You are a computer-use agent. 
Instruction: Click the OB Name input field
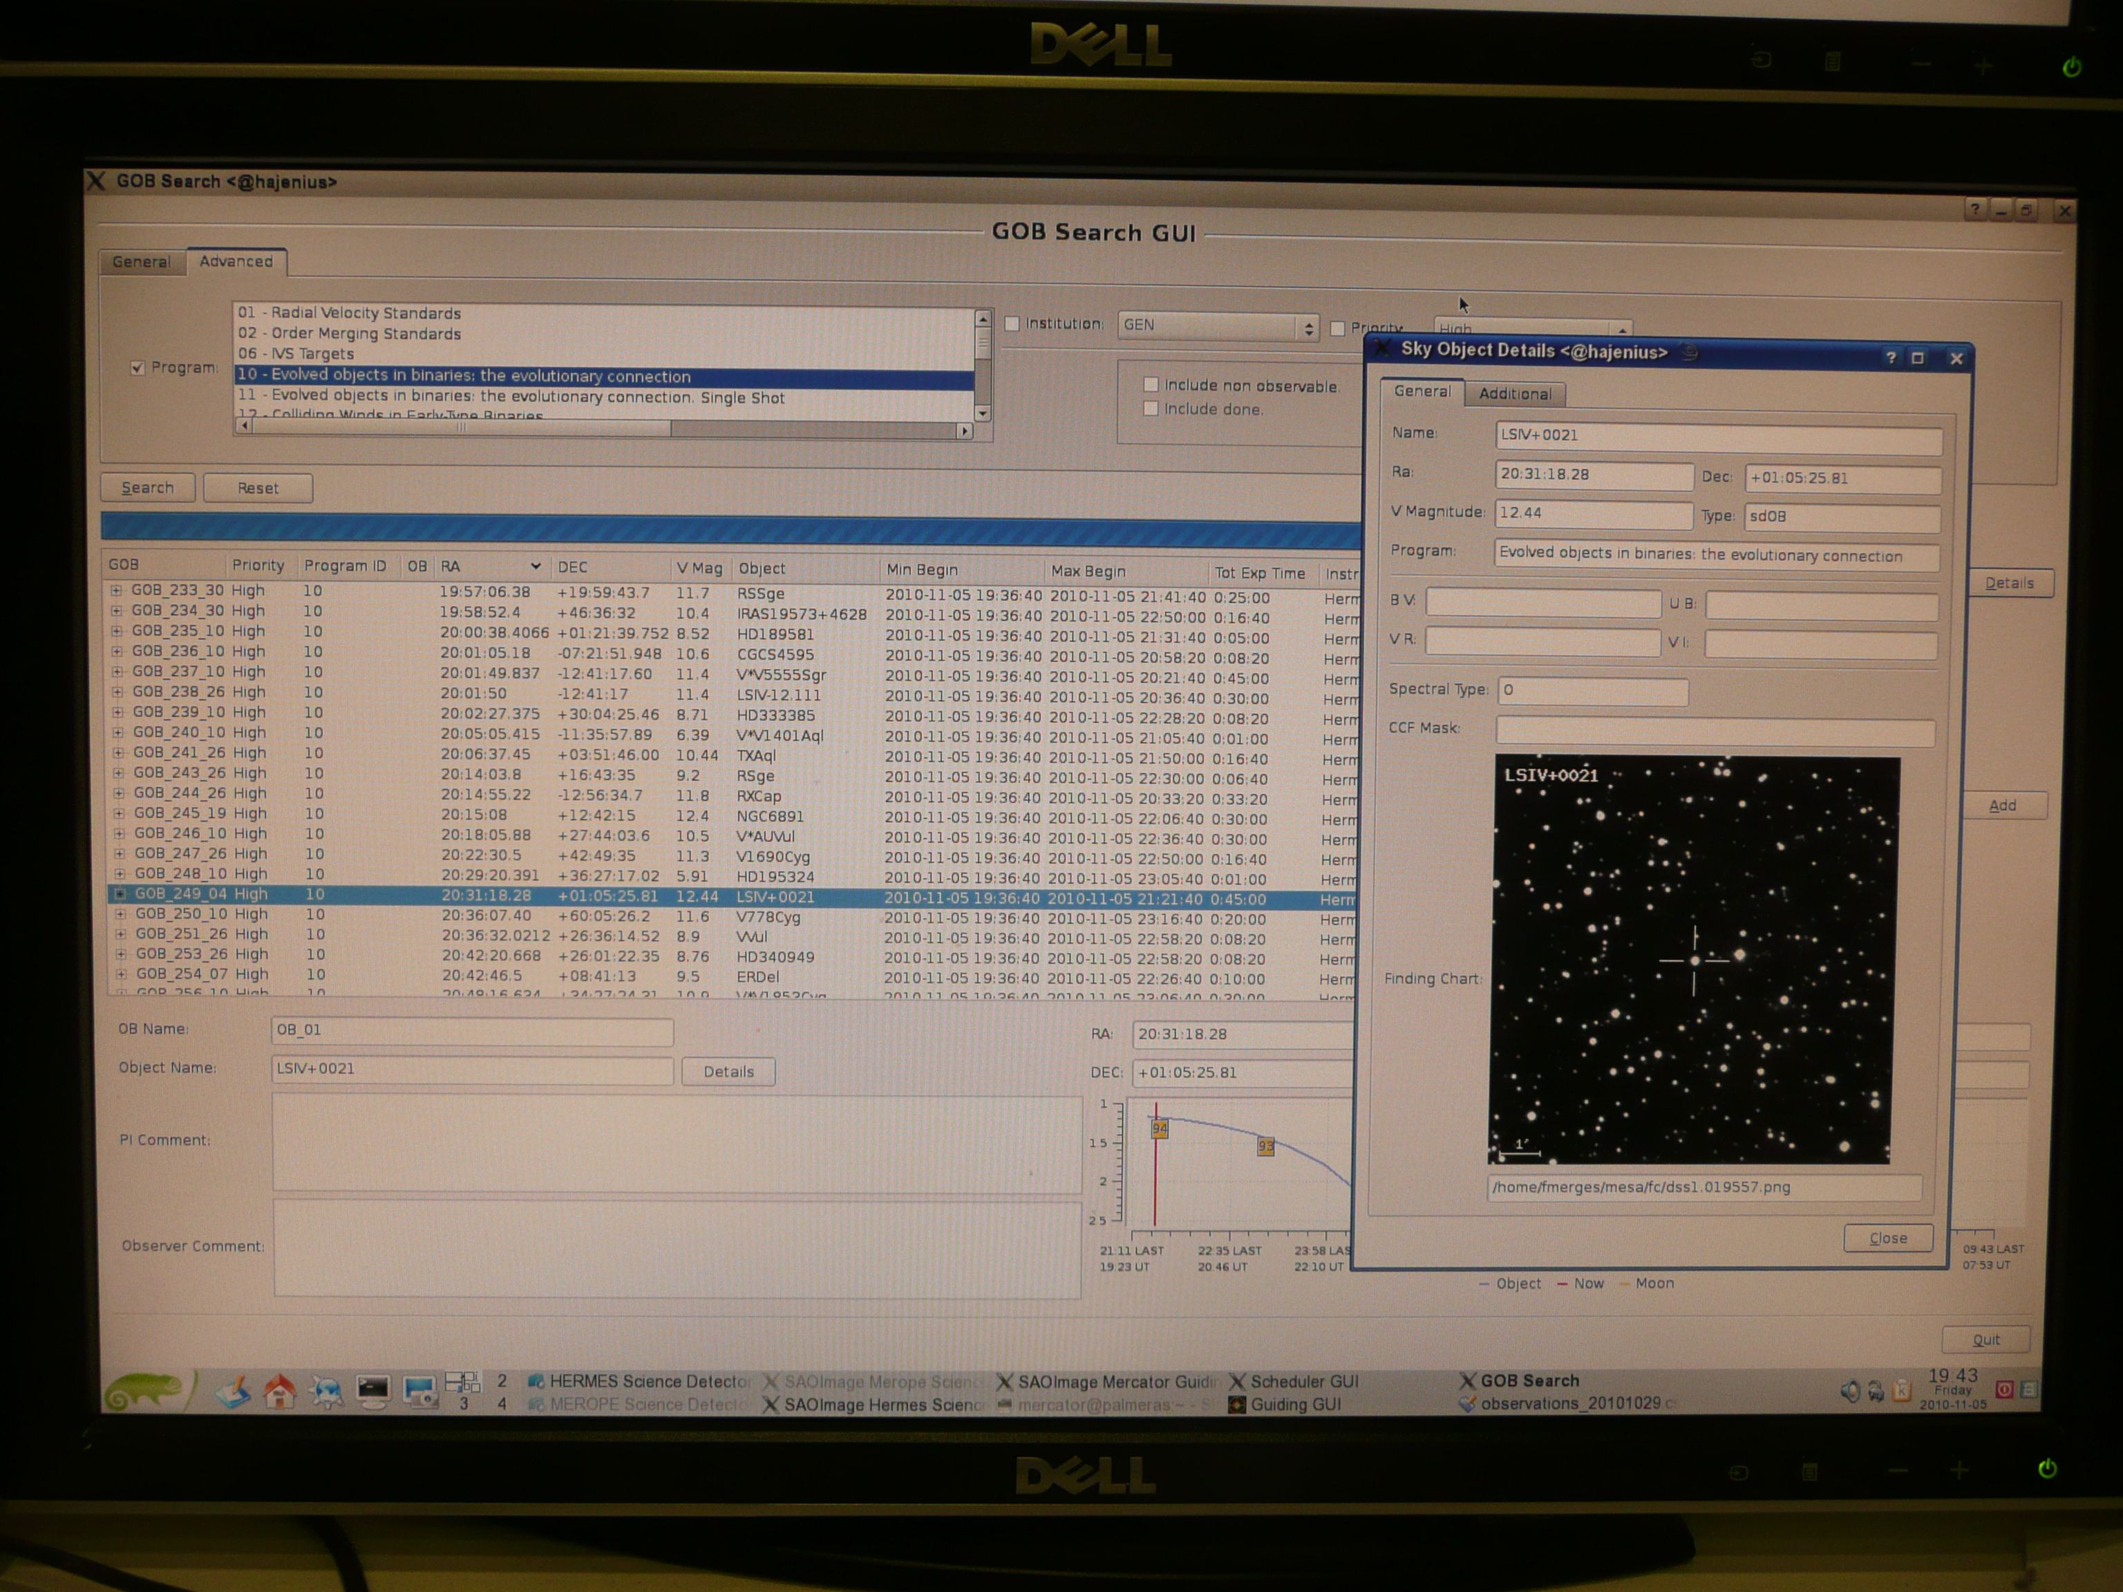pyautogui.click(x=472, y=1031)
